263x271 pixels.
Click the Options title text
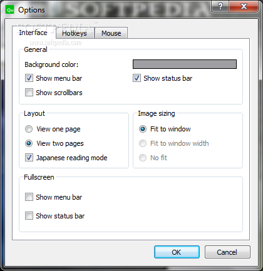tap(31, 10)
